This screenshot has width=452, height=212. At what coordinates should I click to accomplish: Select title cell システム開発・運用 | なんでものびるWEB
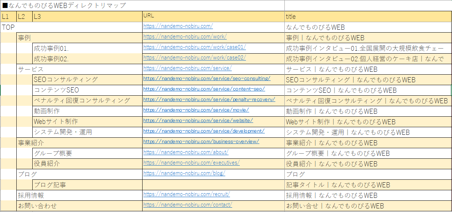[x=368, y=132]
